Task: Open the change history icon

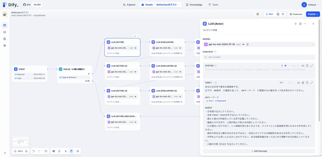Action: coord(46,151)
